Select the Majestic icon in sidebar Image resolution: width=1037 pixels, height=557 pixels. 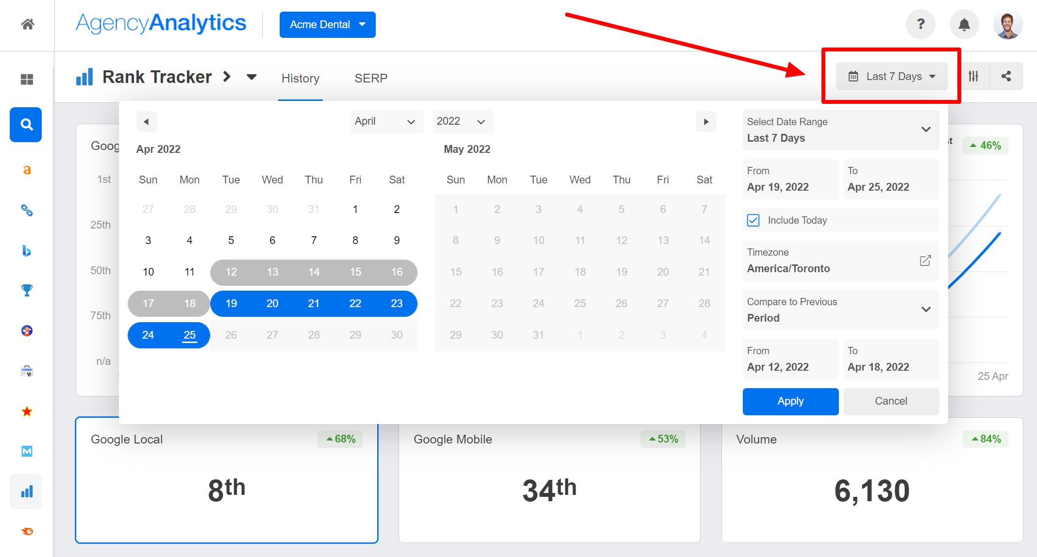(26, 451)
